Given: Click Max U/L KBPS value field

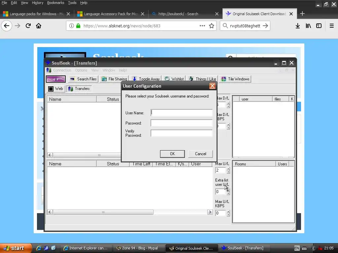Looking at the screenshot, I should pyautogui.click(x=220, y=213).
